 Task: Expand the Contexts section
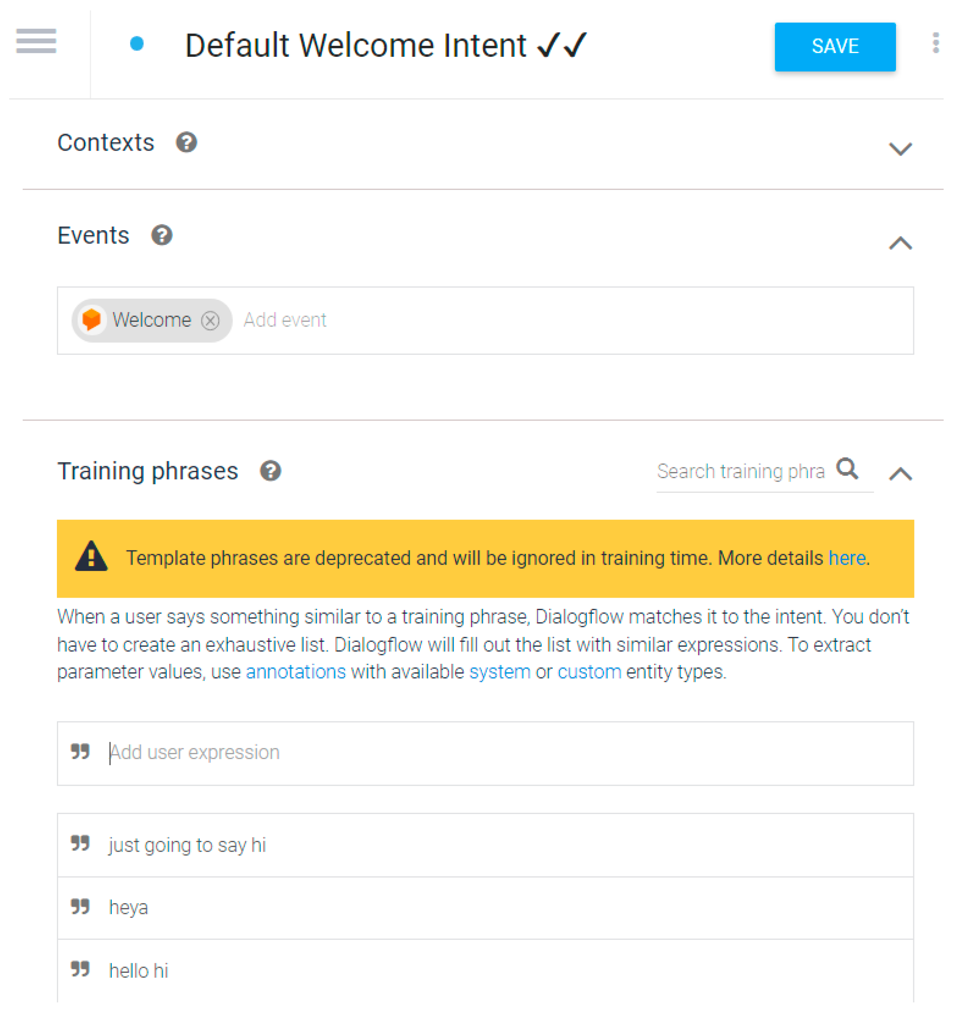click(900, 149)
